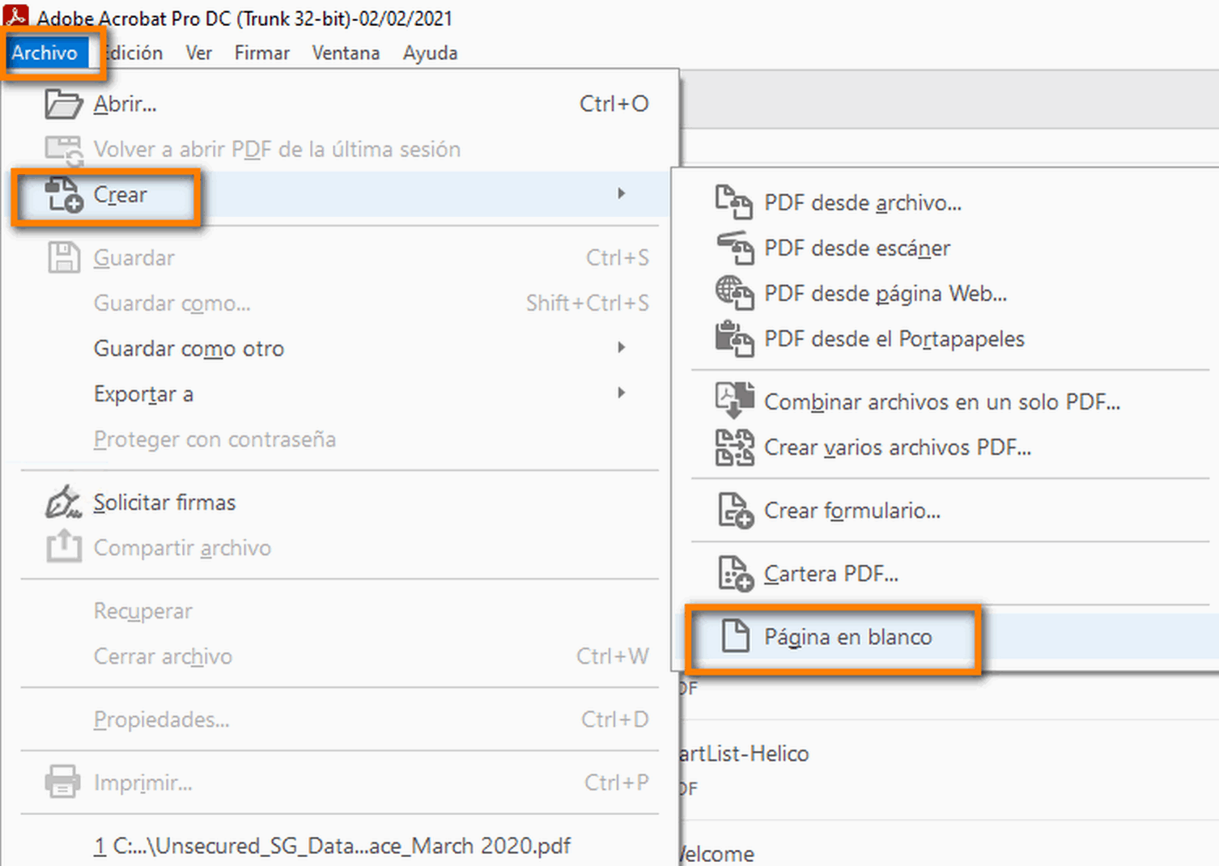
Task: Open the Ayuda menu
Action: [x=430, y=53]
